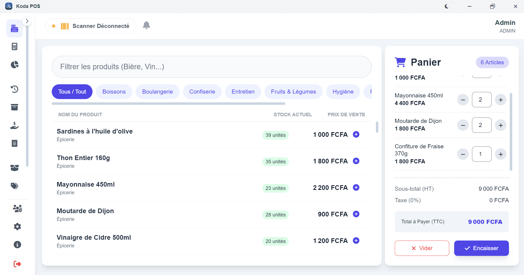524x275 pixels.
Task: Select the Tous / Tout category
Action: click(x=72, y=92)
